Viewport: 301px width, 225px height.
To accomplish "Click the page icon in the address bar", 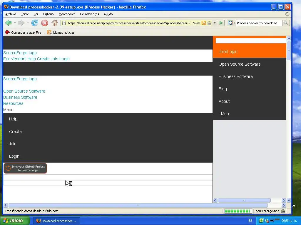I will pyautogui.click(x=64, y=23).
